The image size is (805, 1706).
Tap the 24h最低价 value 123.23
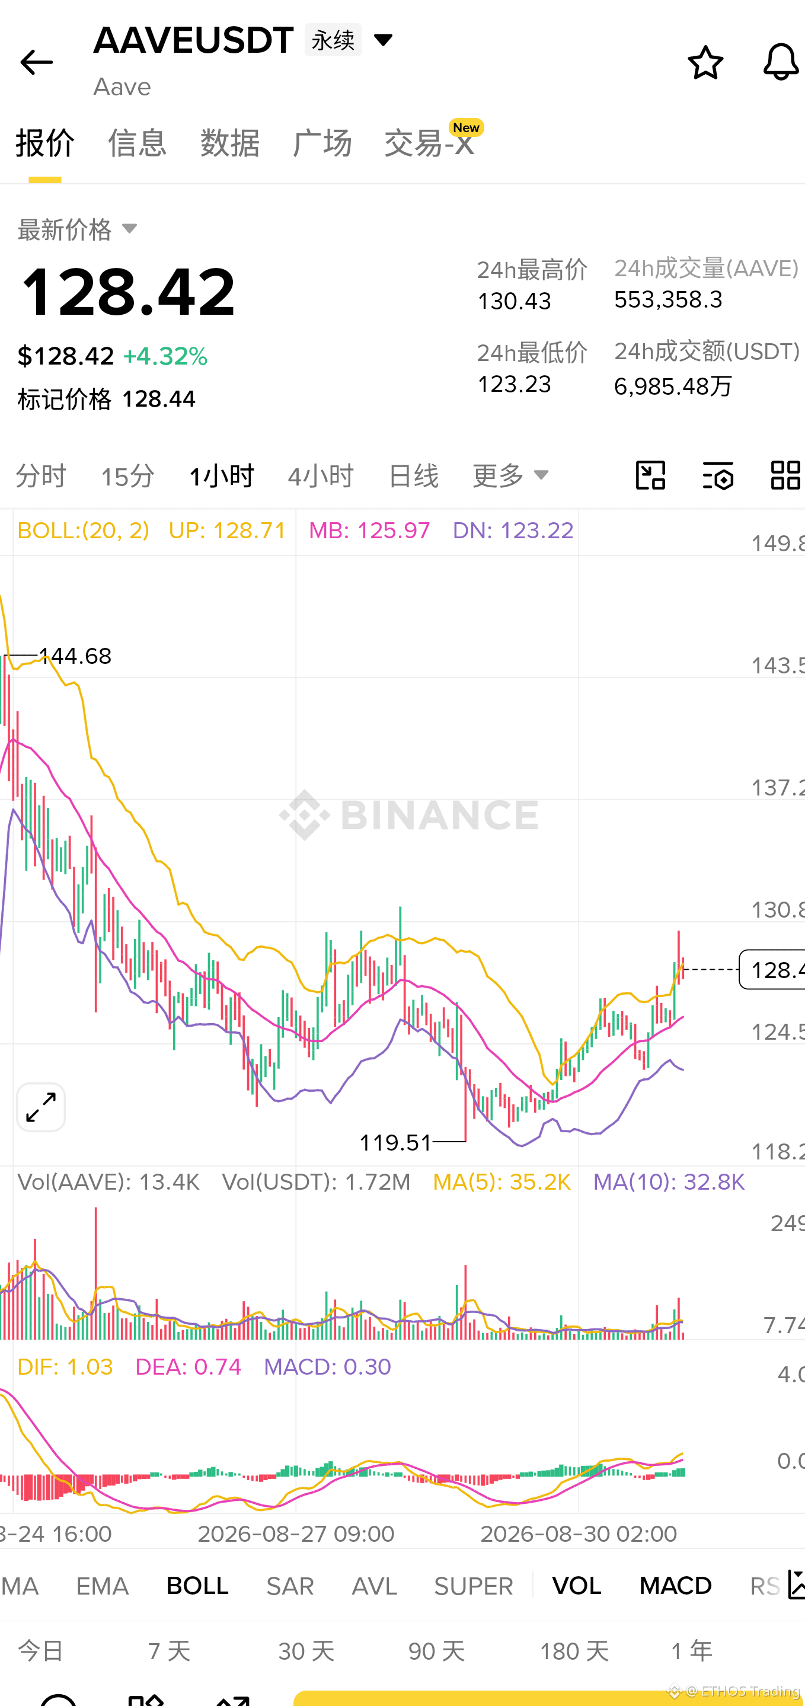click(514, 384)
